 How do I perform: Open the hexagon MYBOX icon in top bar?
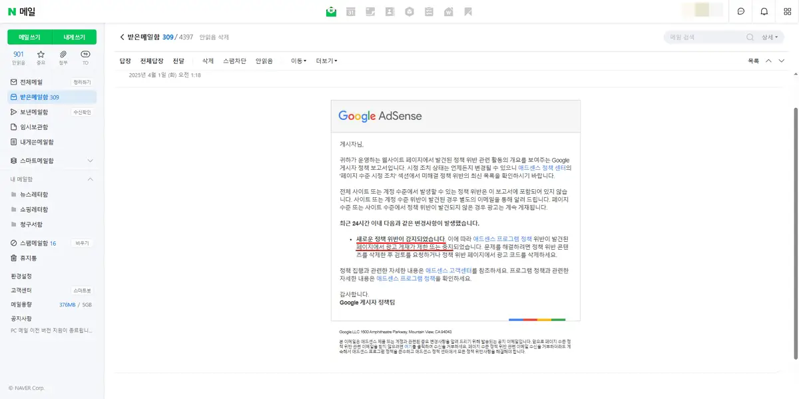tap(409, 11)
